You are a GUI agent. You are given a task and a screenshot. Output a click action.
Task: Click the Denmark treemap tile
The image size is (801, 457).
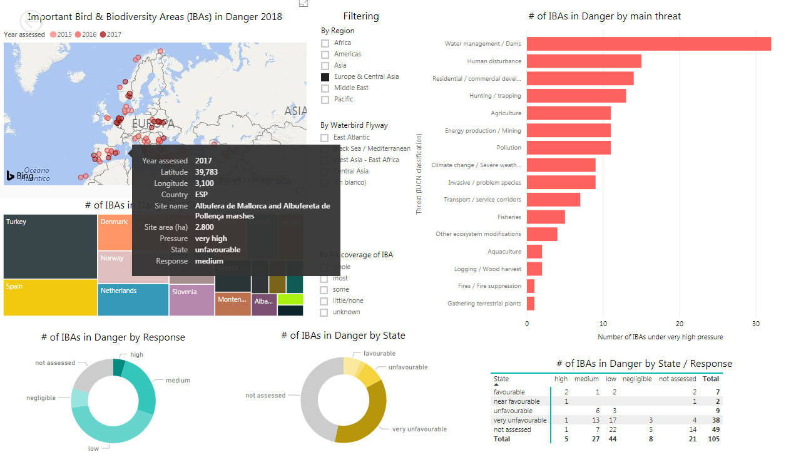click(x=114, y=232)
